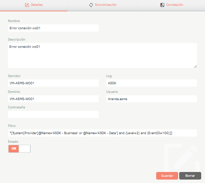
Task: Click the Log field containing ASDK
Action: [152, 83]
